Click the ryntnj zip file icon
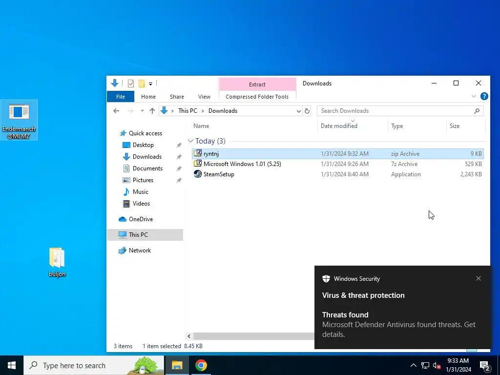 (198, 153)
